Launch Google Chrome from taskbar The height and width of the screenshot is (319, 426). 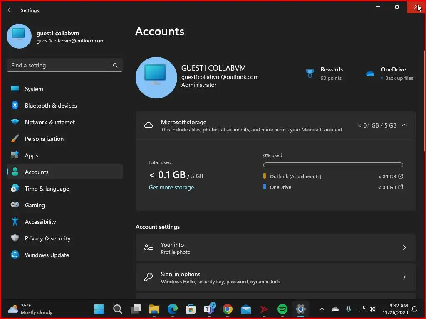click(228, 309)
